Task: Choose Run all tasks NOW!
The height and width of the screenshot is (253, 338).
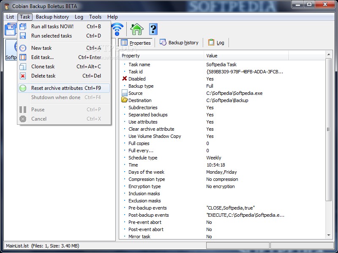Action: [x=64, y=27]
